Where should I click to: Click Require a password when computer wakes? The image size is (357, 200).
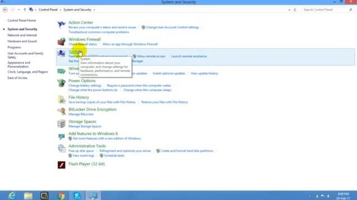point(139,86)
